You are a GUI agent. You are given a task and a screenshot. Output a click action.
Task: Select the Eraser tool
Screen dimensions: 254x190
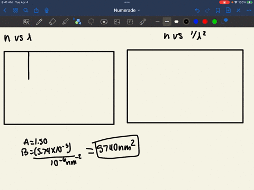[x=52, y=22]
